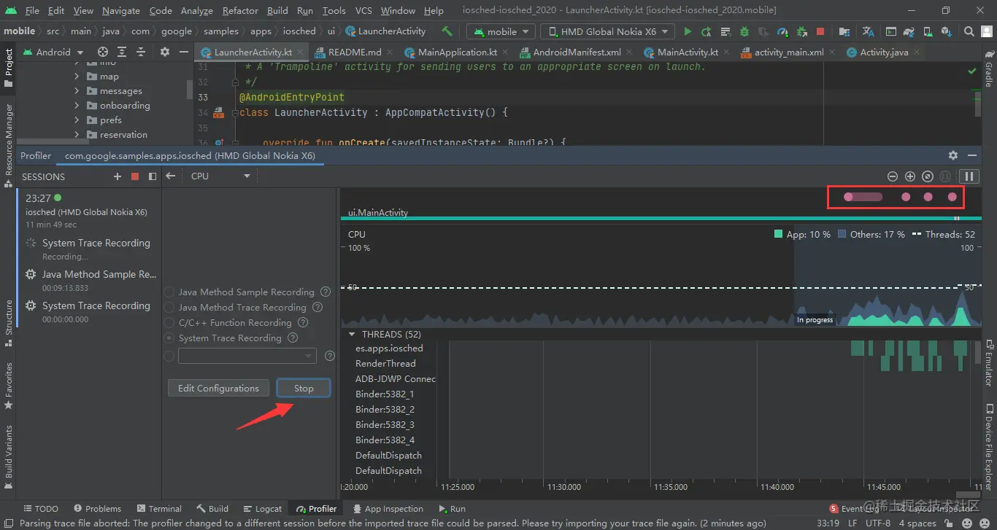
Task: Click the Stop recording button
Action: pos(304,388)
